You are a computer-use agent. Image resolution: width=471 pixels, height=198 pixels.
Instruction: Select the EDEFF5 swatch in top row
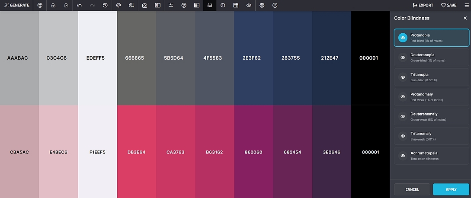pyautogui.click(x=98, y=58)
